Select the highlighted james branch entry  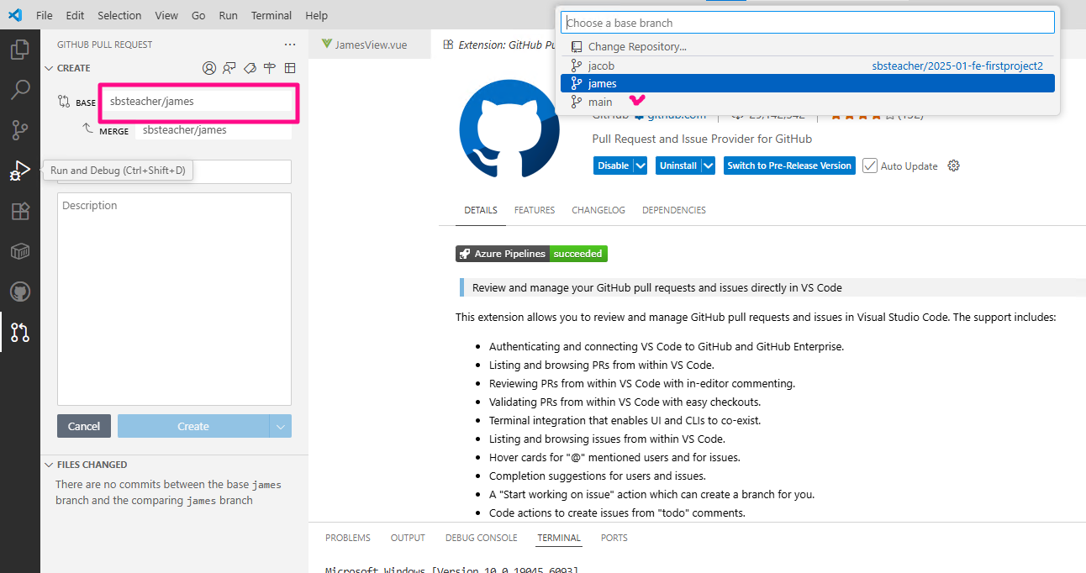point(807,83)
